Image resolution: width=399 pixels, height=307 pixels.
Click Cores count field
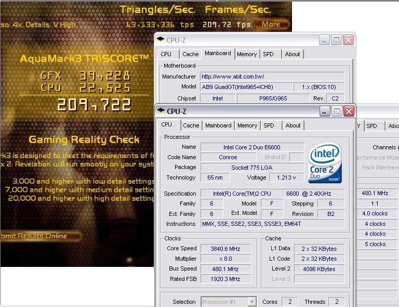[x=290, y=302]
